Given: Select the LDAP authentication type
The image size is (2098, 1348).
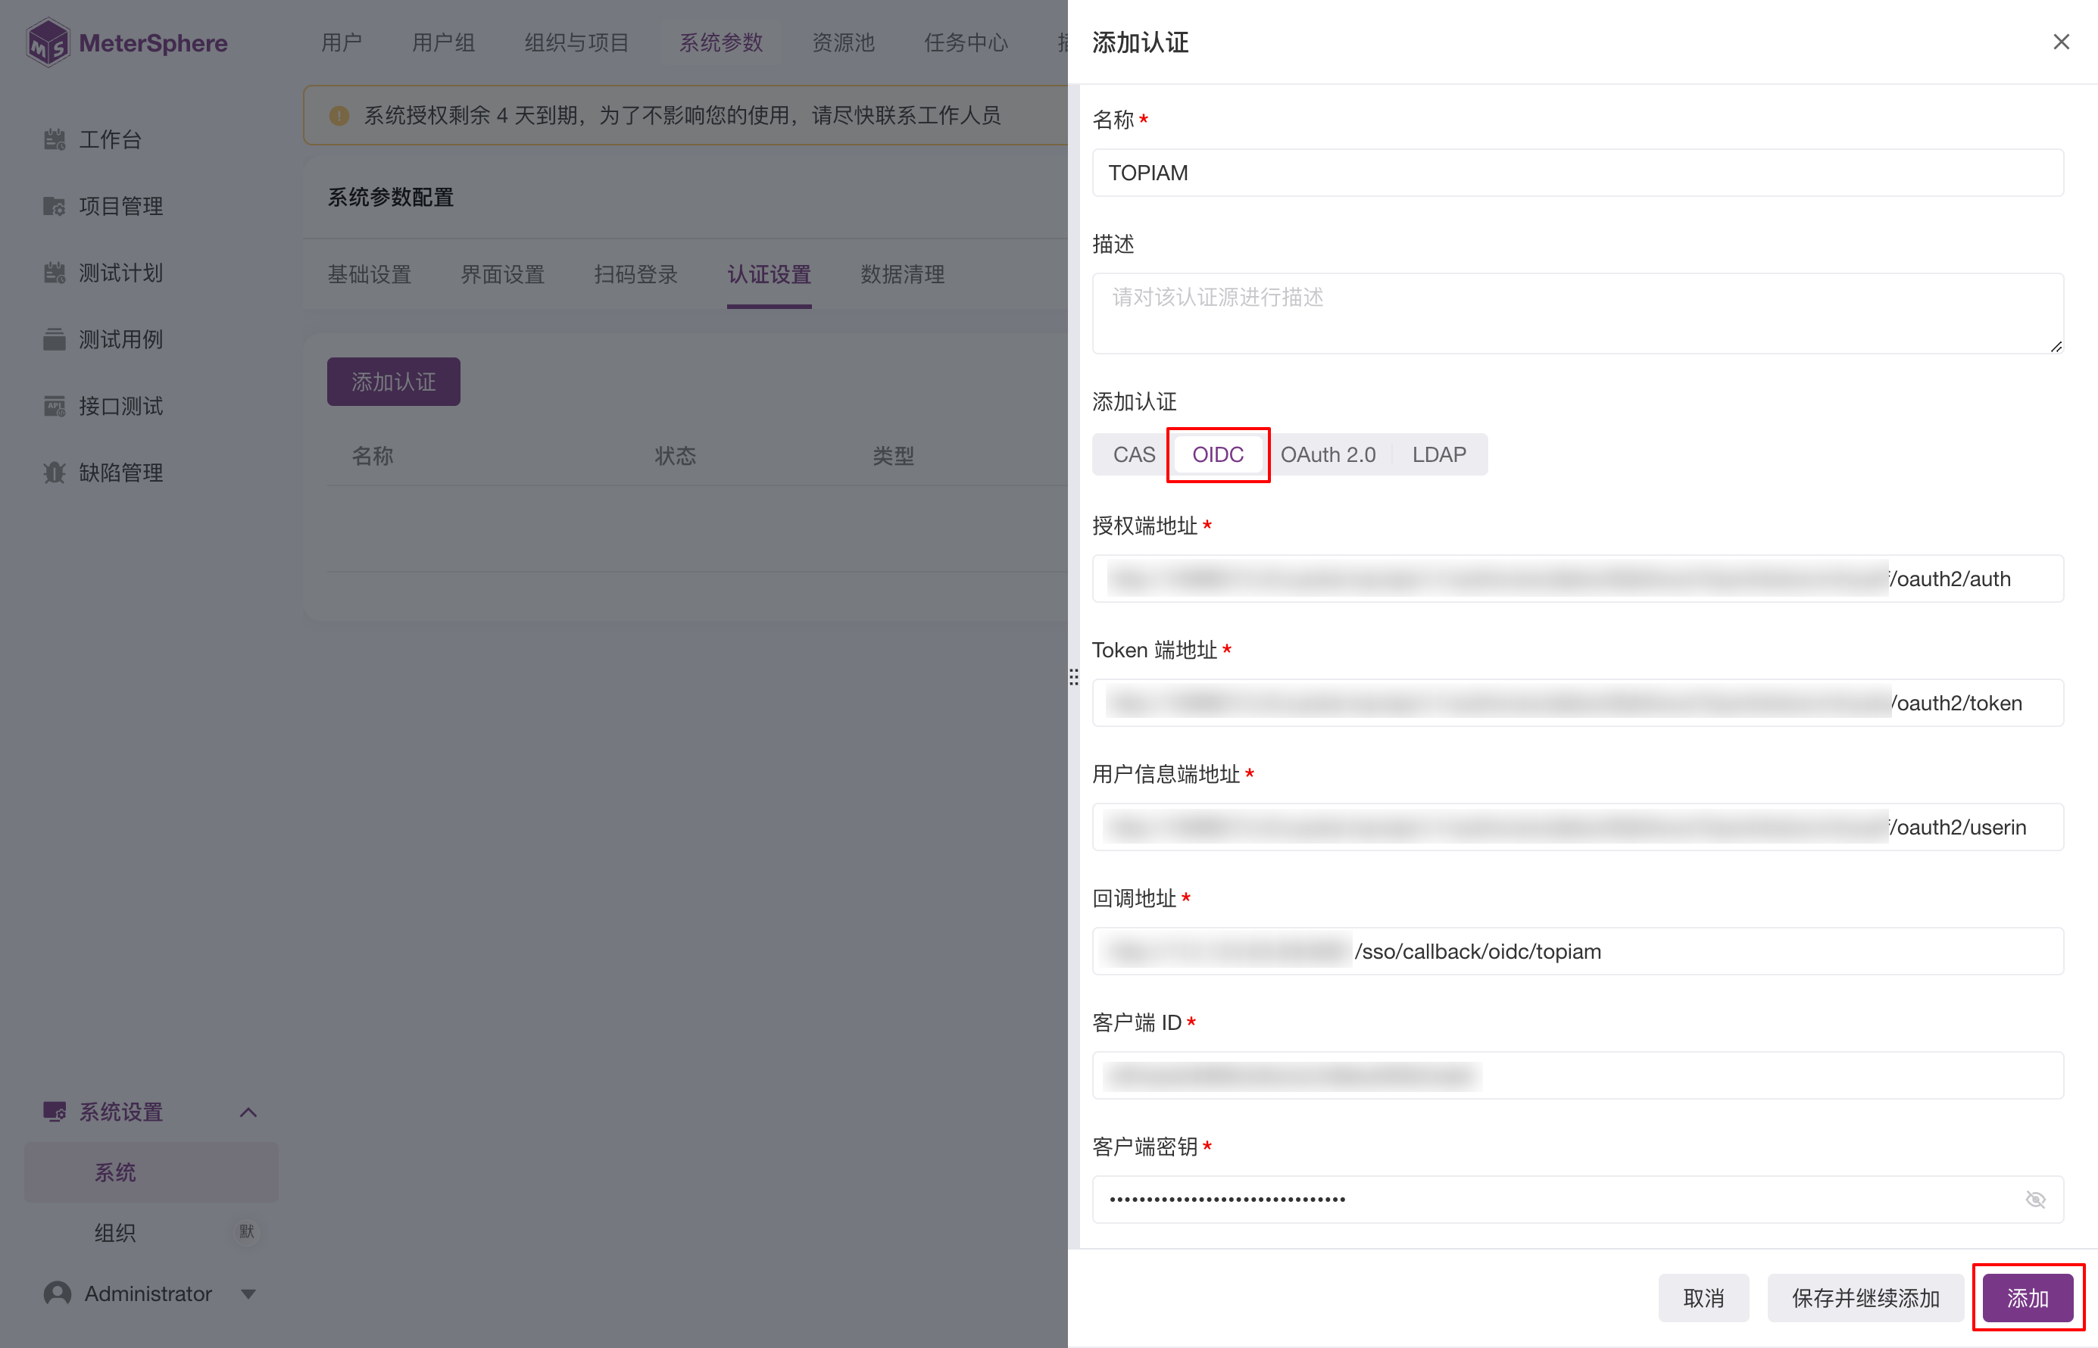Looking at the screenshot, I should (x=1438, y=454).
